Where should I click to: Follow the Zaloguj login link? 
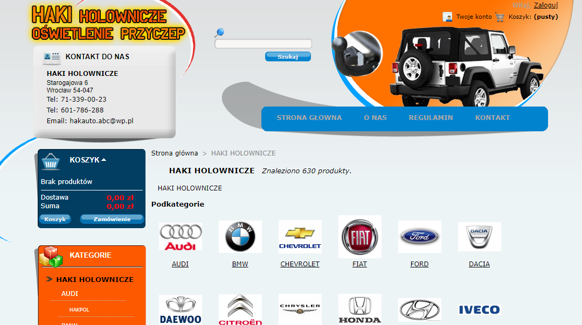pos(545,5)
